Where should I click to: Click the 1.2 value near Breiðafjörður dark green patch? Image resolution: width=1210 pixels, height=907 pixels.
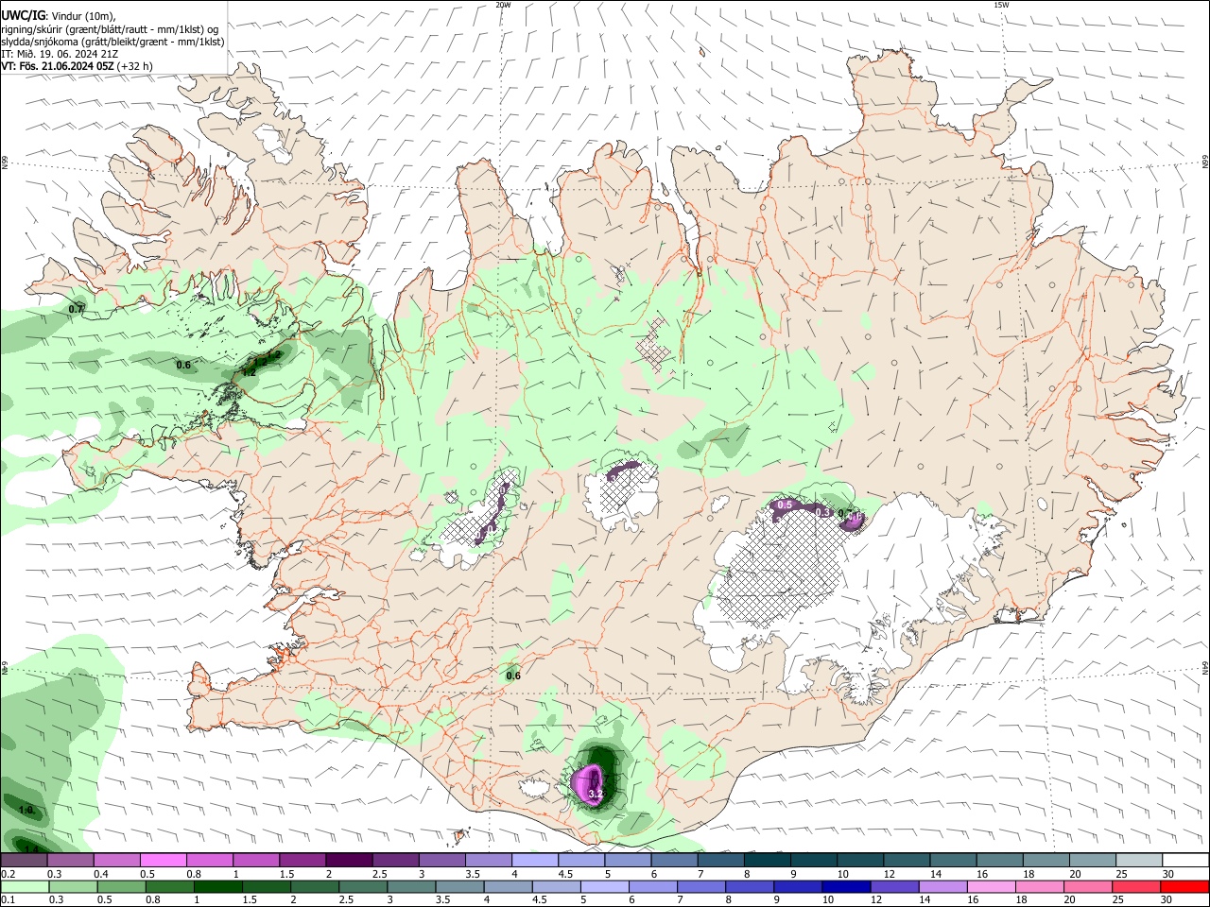coord(250,372)
